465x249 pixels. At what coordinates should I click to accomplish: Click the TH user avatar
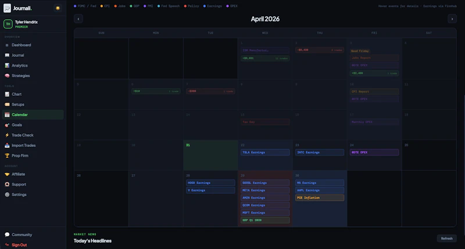(8, 24)
